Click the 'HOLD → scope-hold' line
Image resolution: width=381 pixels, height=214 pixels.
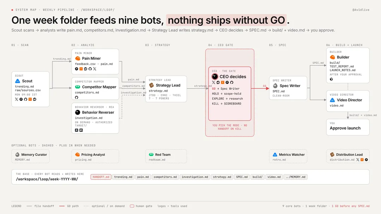click(x=226, y=94)
